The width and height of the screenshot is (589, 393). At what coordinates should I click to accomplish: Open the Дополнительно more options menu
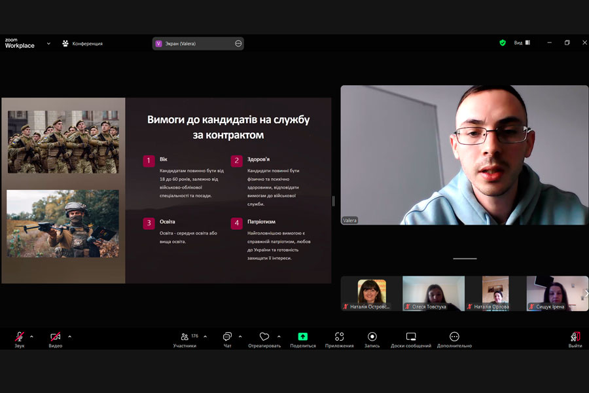pos(454,339)
